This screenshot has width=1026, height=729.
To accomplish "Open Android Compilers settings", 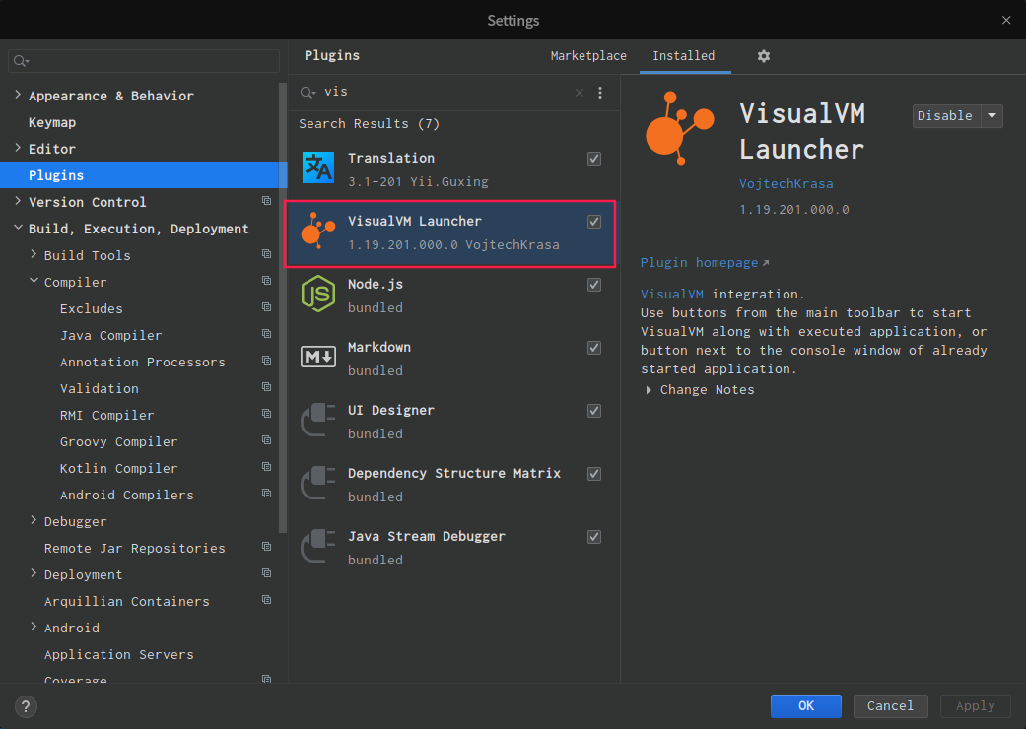I will pos(127,495).
